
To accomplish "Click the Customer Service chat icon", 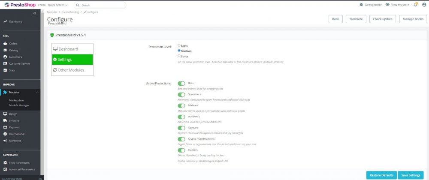I will point(5,63).
